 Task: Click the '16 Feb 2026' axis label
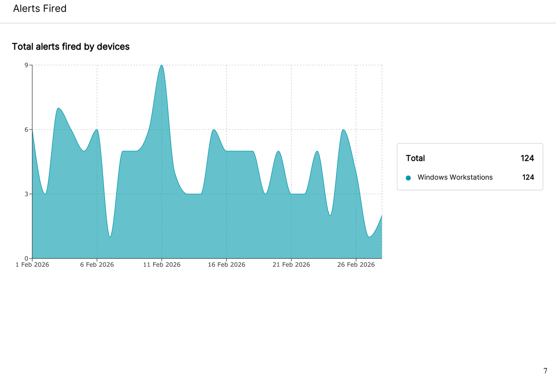[x=227, y=265]
